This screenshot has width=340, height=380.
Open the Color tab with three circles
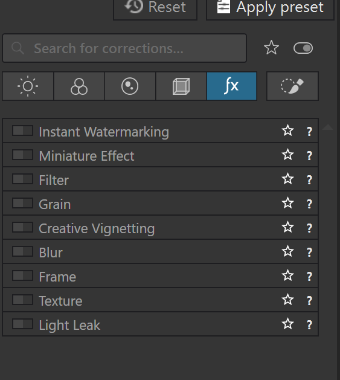click(x=79, y=86)
